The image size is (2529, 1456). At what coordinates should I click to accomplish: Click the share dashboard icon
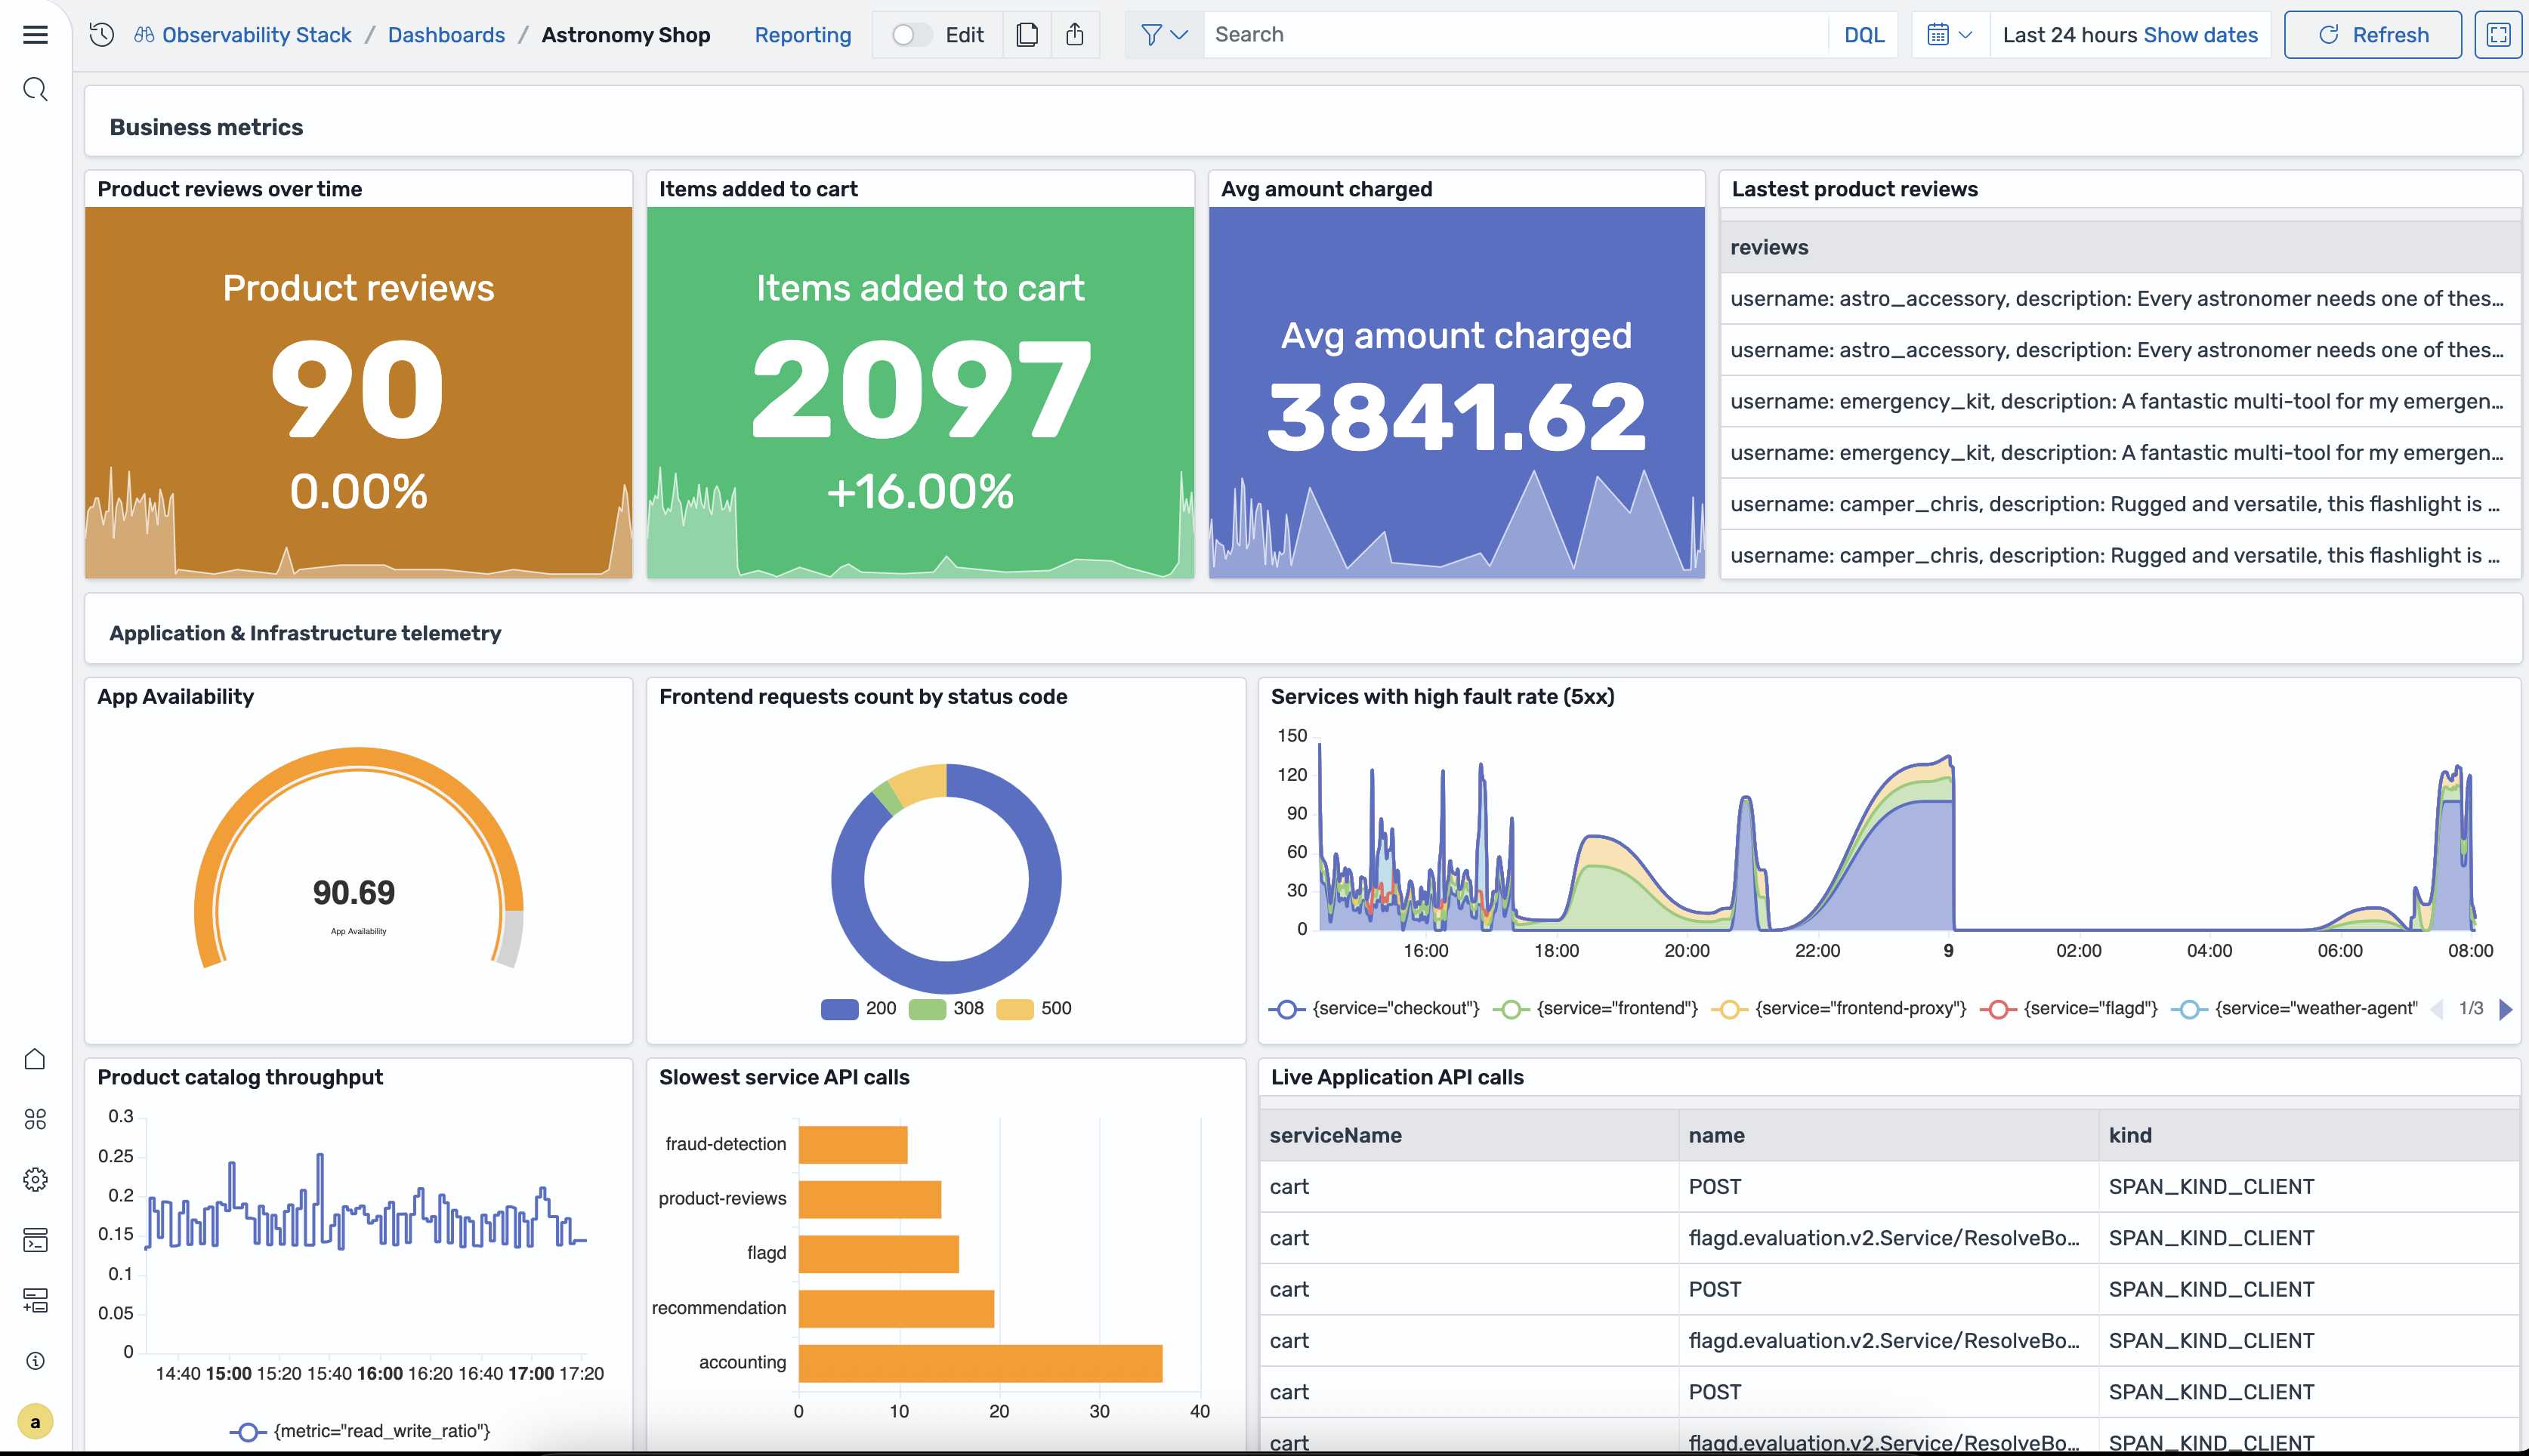pos(1075,35)
